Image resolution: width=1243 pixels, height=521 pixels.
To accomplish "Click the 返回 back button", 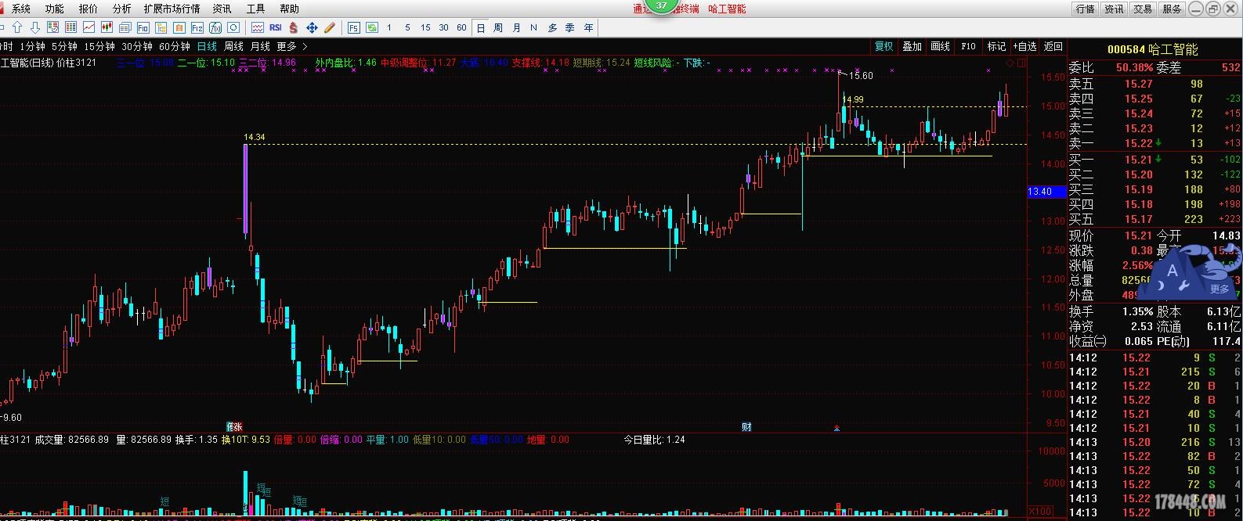I will coord(1053,46).
